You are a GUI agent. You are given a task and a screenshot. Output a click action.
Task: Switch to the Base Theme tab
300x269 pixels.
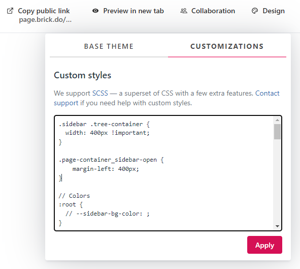tap(109, 47)
